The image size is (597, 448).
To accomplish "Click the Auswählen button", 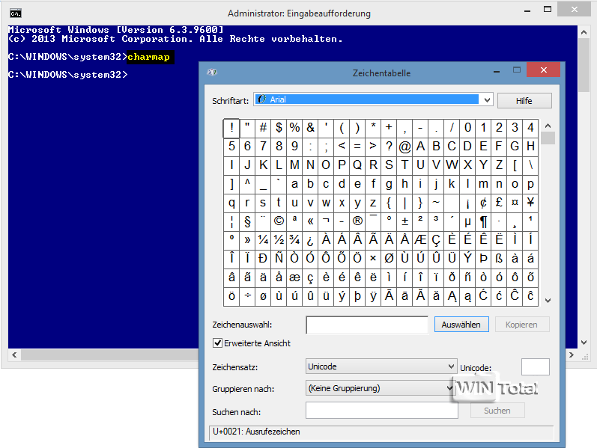I will click(461, 325).
